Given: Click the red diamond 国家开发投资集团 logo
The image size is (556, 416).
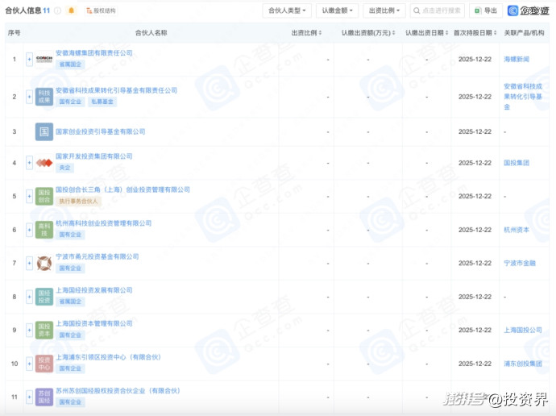Looking at the screenshot, I should (44, 163).
